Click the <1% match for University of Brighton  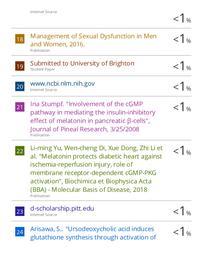182,66
